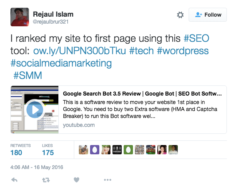Click the Follow button
Screen dimensions: 235x193
[208, 15]
